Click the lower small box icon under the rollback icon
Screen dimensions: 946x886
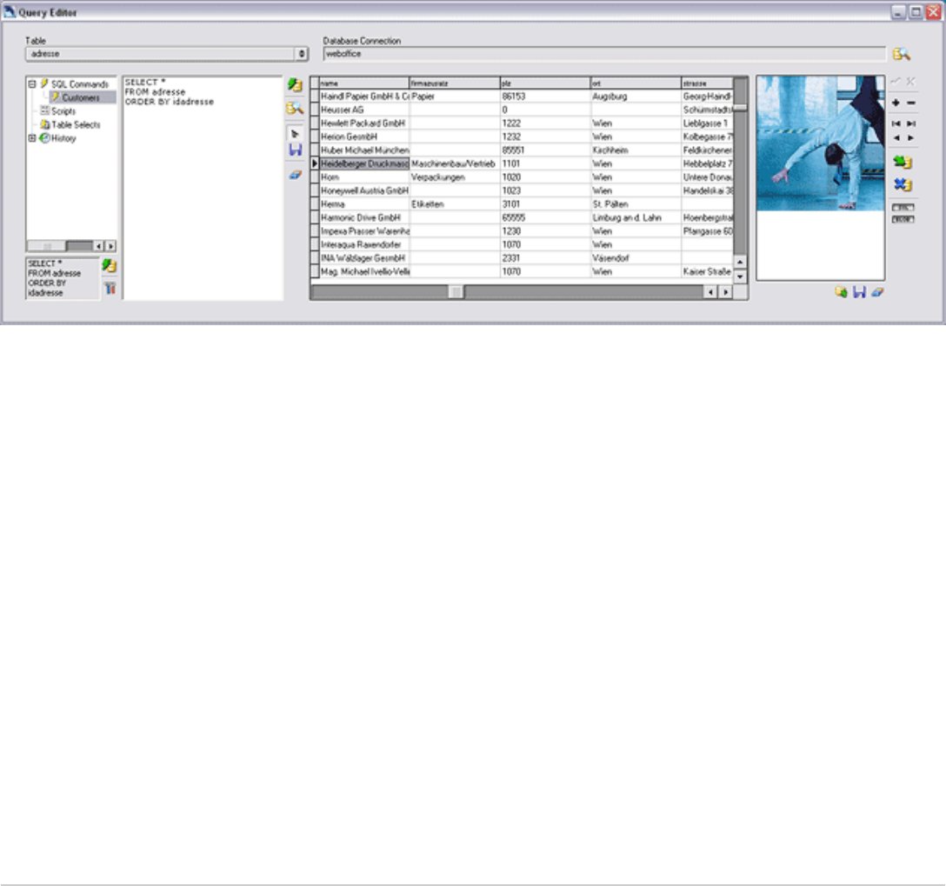click(x=903, y=219)
